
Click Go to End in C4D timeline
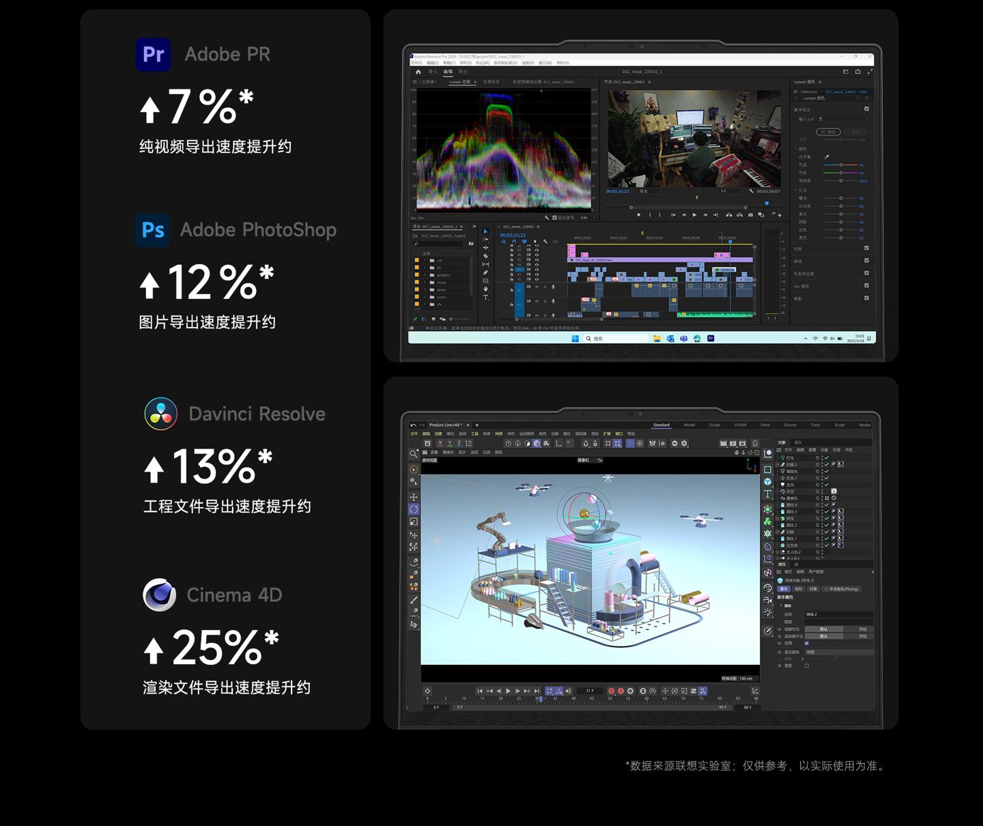coord(537,691)
